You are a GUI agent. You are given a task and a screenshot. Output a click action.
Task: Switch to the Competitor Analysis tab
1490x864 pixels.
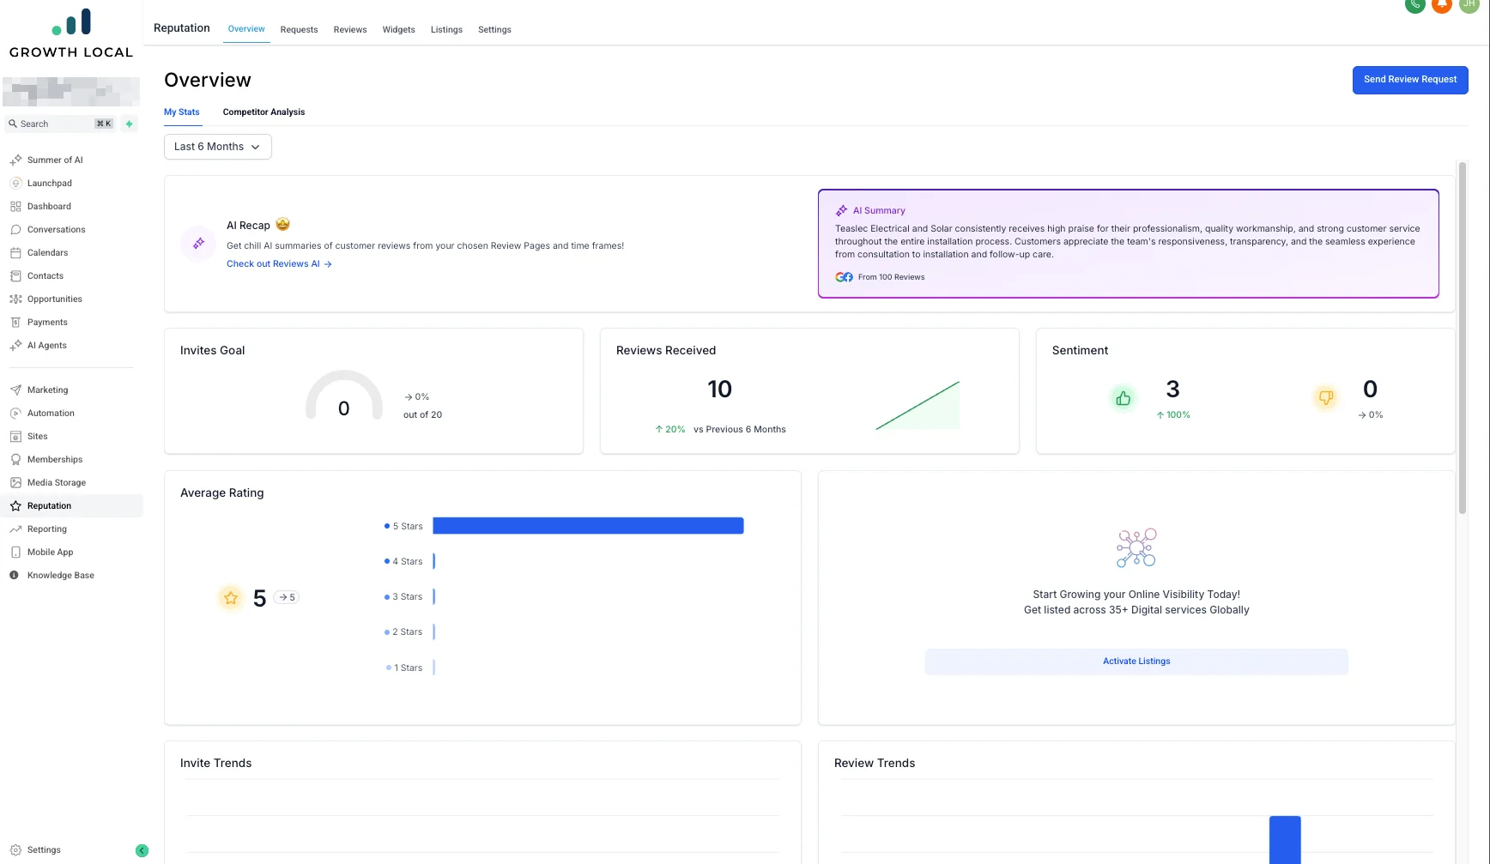click(x=263, y=112)
